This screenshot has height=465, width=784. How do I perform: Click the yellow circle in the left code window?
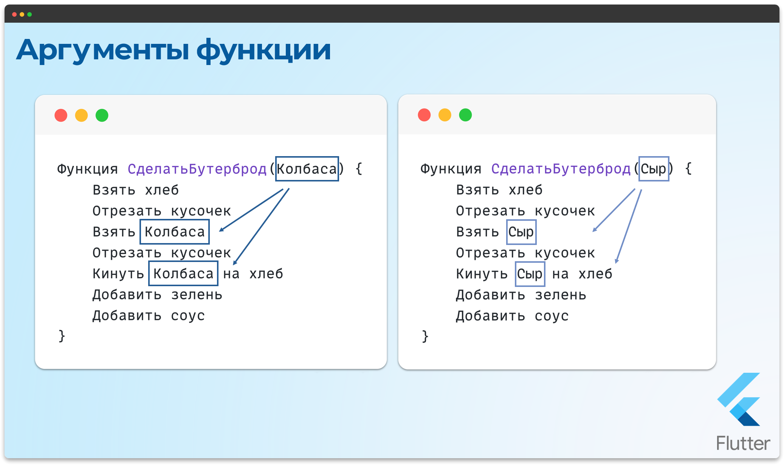click(81, 115)
